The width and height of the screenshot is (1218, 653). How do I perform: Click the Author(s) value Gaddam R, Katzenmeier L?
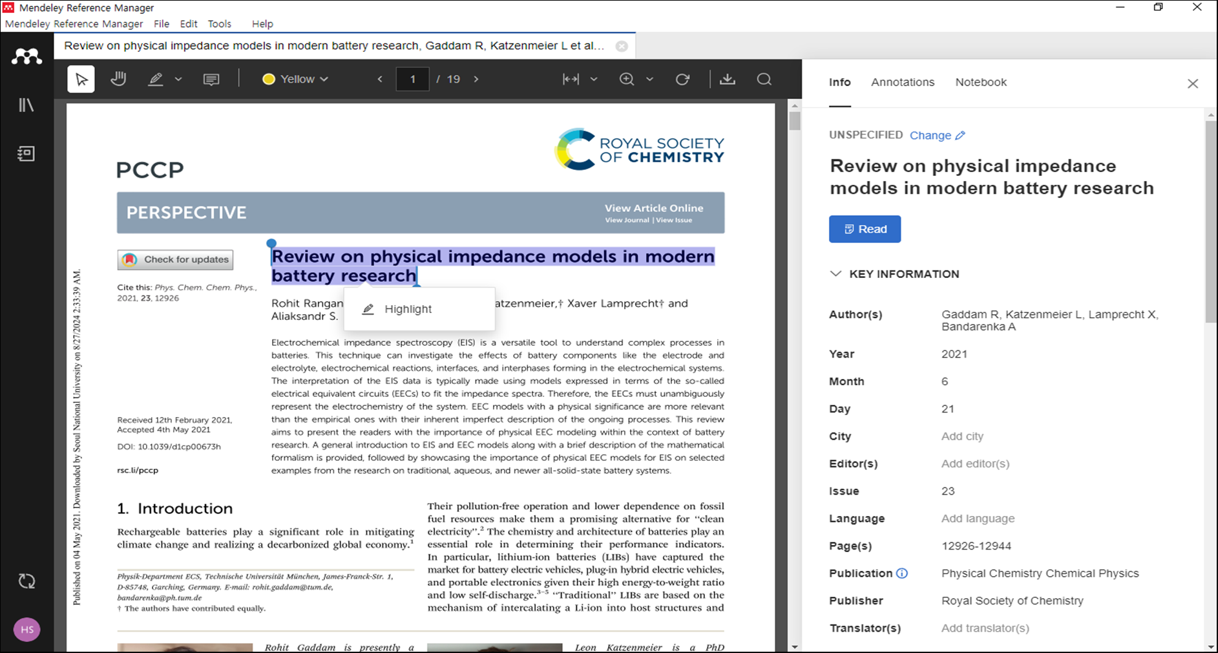pyautogui.click(x=1049, y=321)
